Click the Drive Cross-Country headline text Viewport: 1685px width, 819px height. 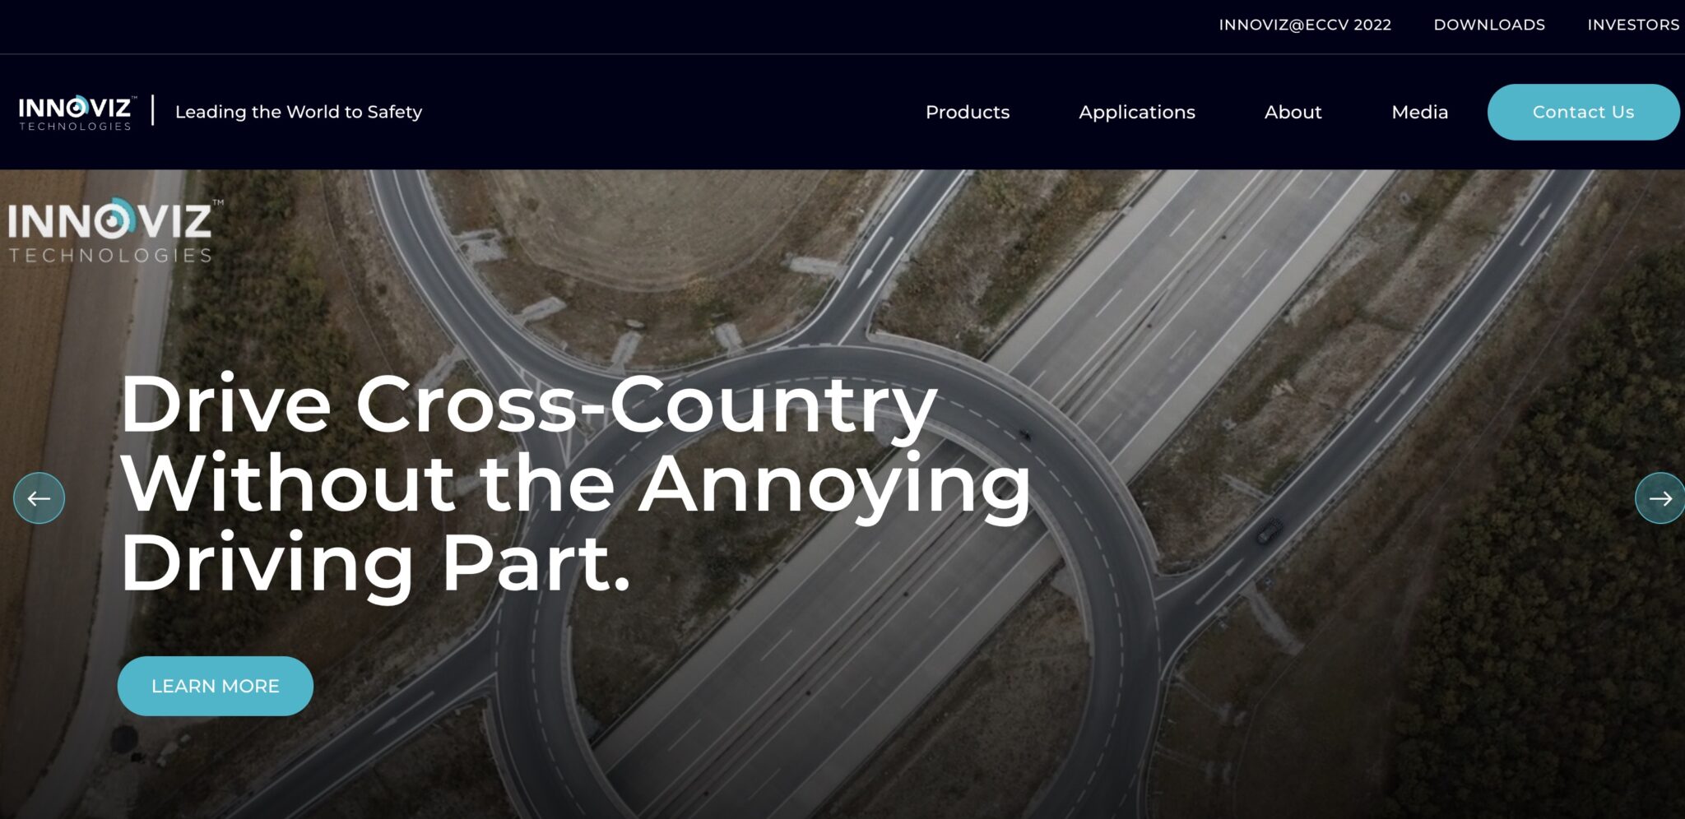point(576,484)
